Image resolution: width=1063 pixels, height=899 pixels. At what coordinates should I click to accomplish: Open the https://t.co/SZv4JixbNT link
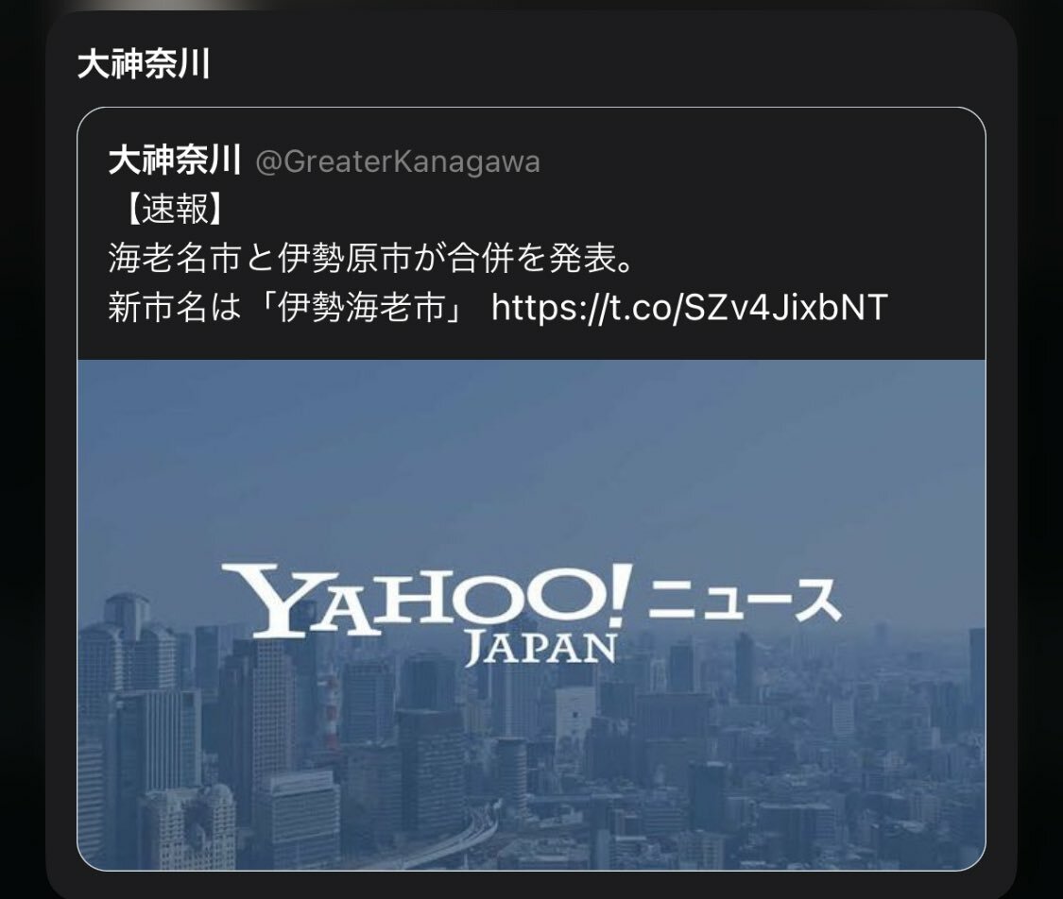690,307
